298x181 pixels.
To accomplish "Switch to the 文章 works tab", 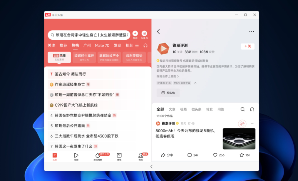I will point(172,109).
